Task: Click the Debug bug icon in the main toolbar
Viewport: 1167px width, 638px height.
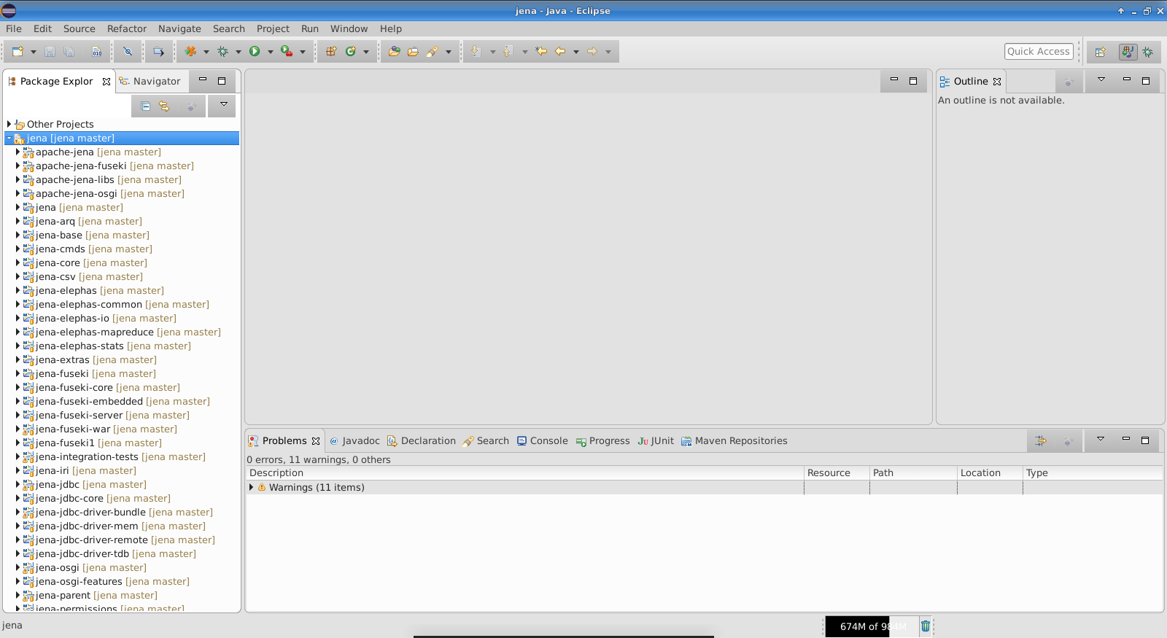Action: [223, 51]
